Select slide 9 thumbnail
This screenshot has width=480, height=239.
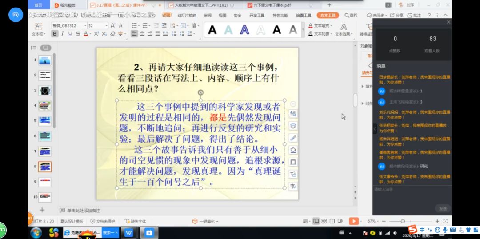pos(45,182)
